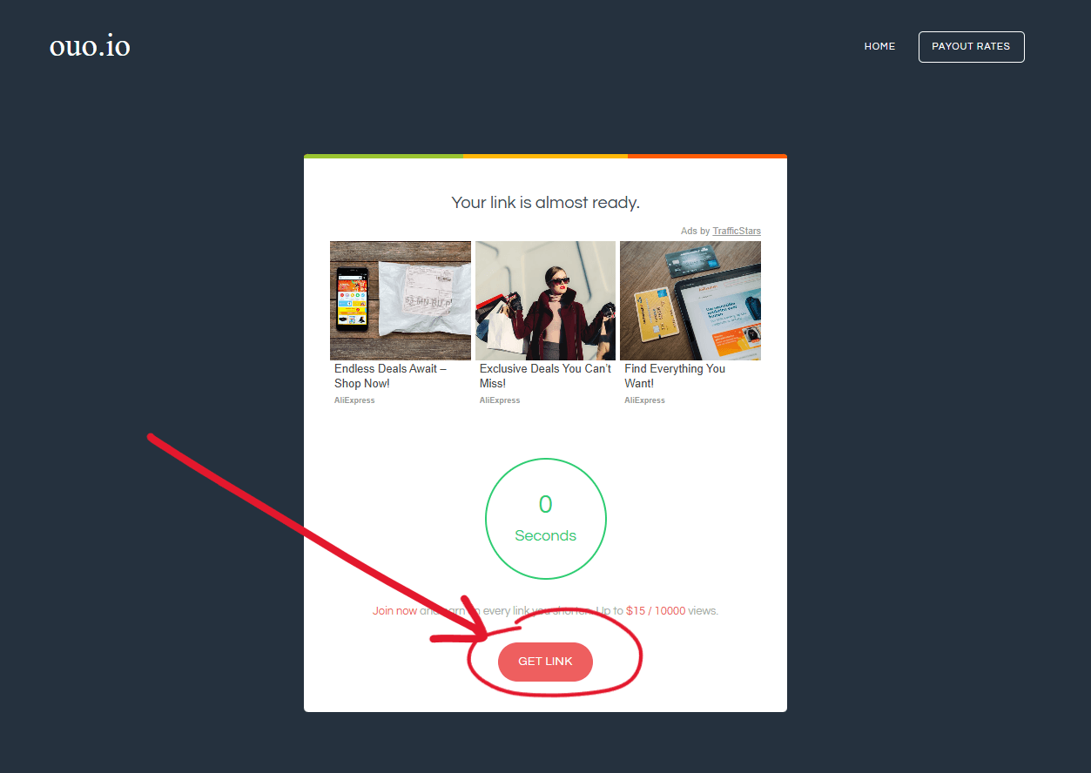Open the TrafficStars advertiser link
Viewport: 1091px width, 773px height.
tap(736, 231)
